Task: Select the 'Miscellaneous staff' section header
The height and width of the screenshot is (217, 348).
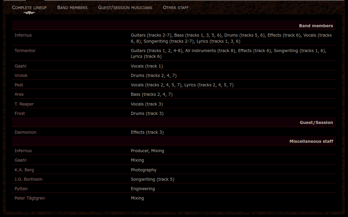Action: click(x=311, y=141)
